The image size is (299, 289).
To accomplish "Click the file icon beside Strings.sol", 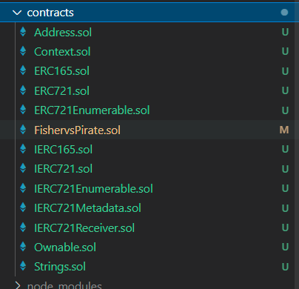I will click(x=23, y=266).
